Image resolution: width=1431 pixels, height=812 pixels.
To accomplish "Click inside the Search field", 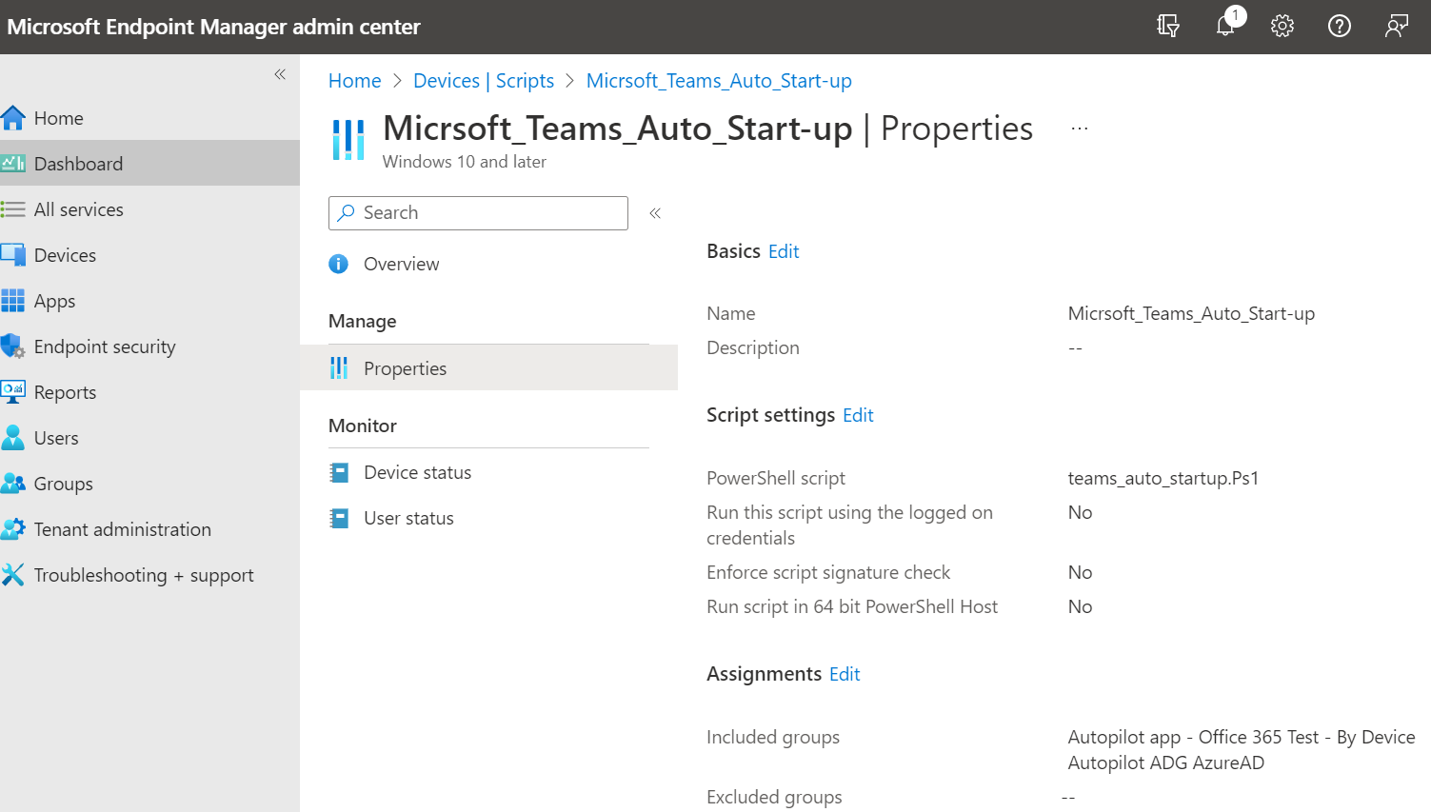I will [476, 212].
